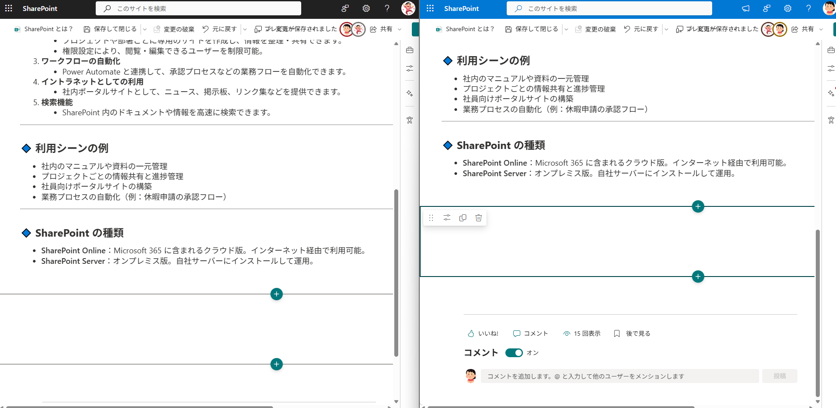Viewport: 836px width, 408px height.
Task: Click the people network icon in left window header
Action: coord(345,8)
